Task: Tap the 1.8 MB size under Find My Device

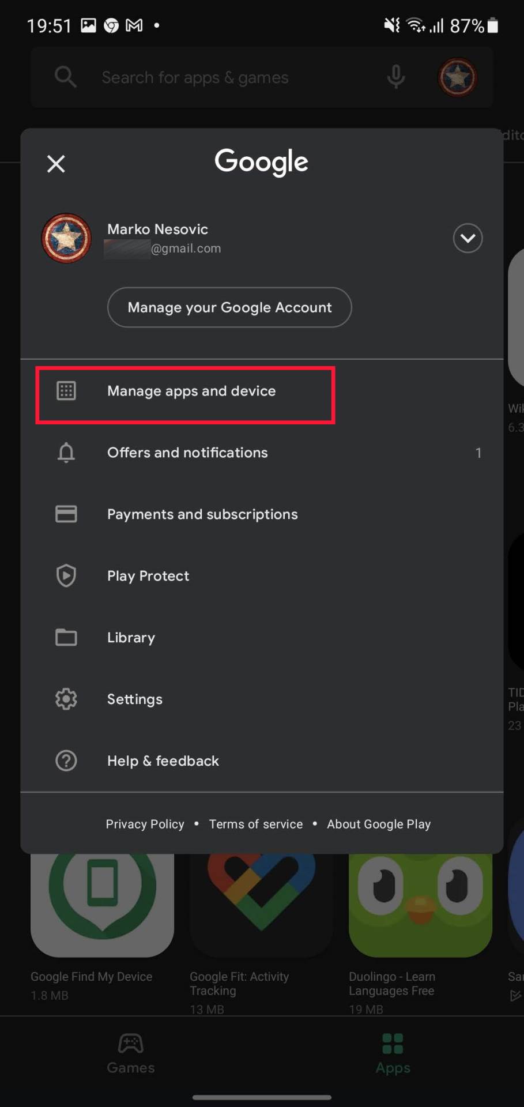Action: click(x=50, y=996)
